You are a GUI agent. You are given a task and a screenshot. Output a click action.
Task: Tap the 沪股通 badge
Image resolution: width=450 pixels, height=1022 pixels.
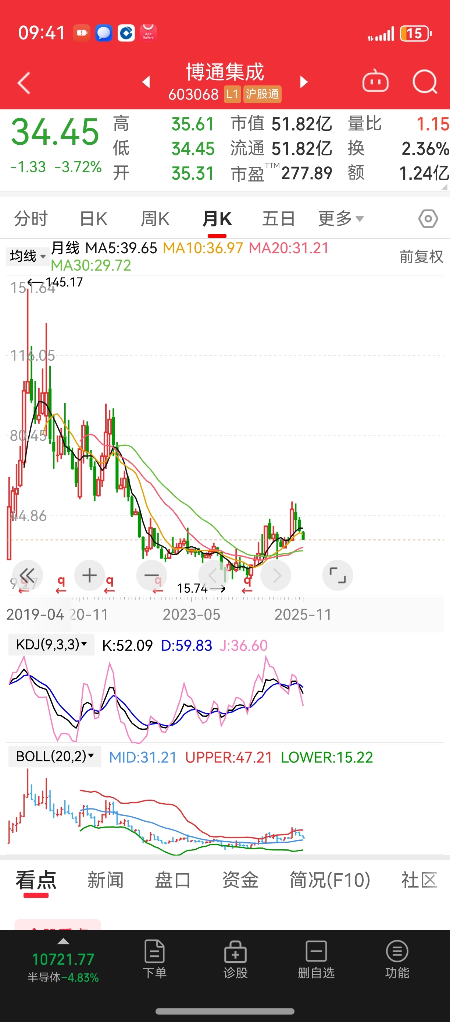pyautogui.click(x=262, y=94)
